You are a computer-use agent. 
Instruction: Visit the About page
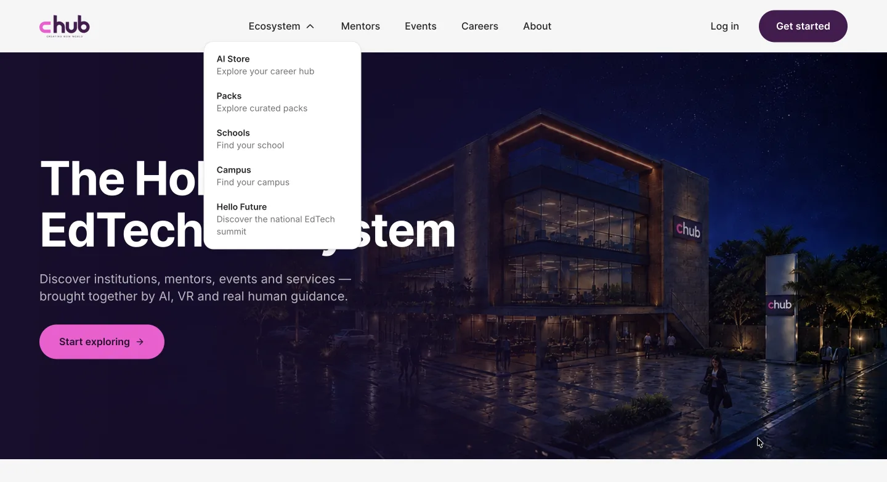tap(537, 26)
